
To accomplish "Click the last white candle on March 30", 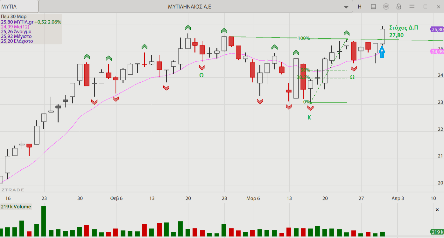I will pos(382,37).
